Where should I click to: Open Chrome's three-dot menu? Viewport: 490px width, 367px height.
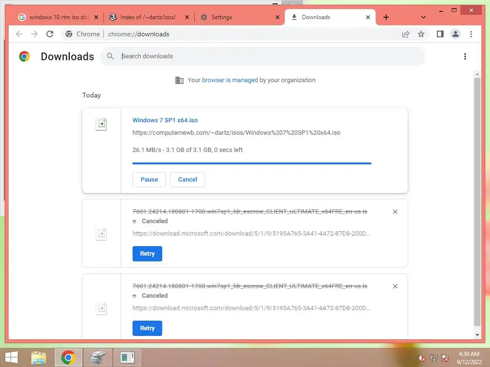pyautogui.click(x=471, y=34)
